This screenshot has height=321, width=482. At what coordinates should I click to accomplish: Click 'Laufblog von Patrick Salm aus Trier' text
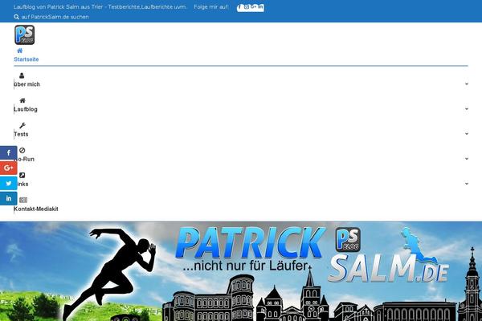(59, 6)
